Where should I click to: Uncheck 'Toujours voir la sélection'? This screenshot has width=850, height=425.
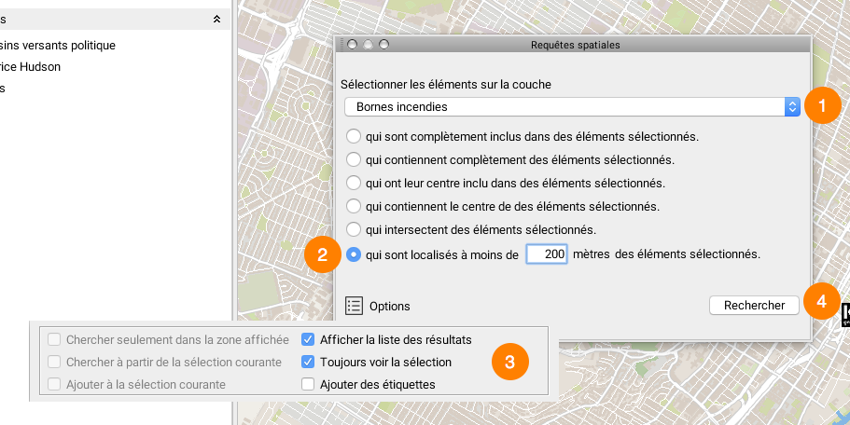[308, 362]
